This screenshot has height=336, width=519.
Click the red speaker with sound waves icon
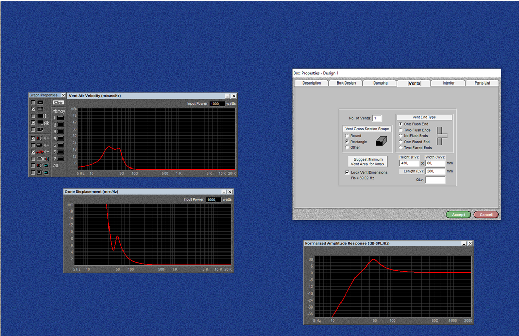[x=43, y=138]
